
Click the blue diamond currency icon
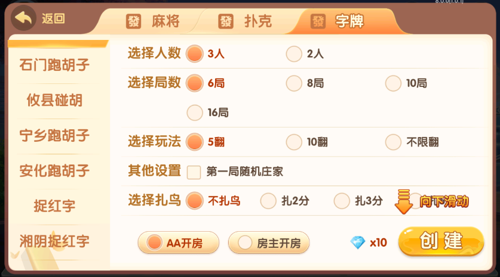pyautogui.click(x=358, y=242)
